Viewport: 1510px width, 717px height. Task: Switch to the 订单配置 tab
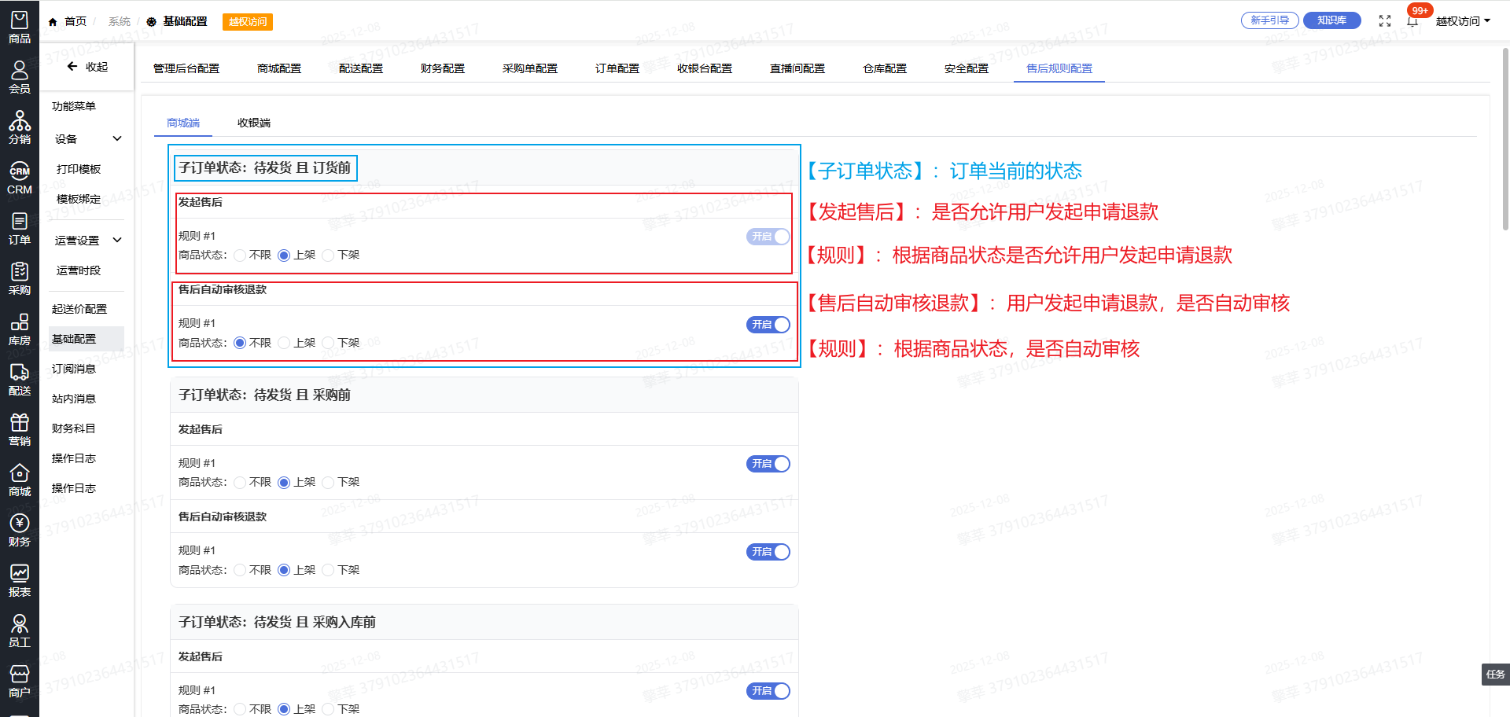[x=617, y=68]
